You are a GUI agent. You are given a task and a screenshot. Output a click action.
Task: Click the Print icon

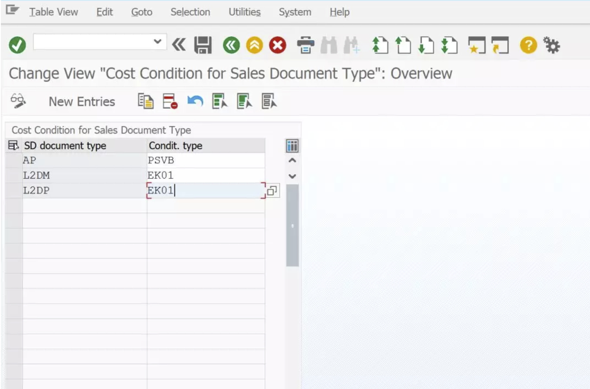[306, 45]
